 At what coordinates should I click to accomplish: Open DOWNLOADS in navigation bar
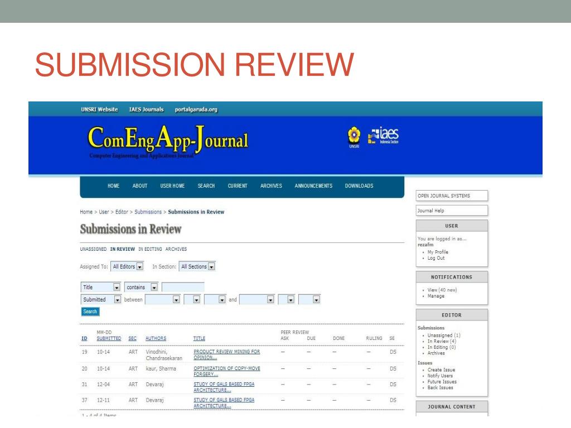pos(359,186)
